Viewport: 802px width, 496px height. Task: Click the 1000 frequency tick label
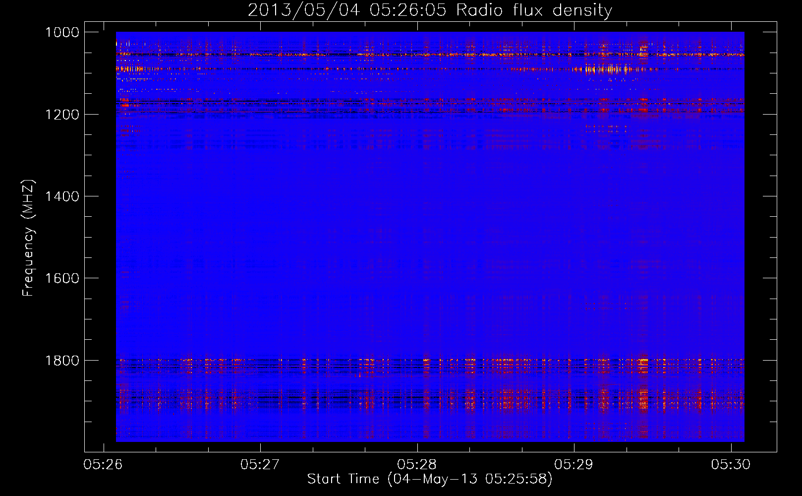click(x=62, y=32)
